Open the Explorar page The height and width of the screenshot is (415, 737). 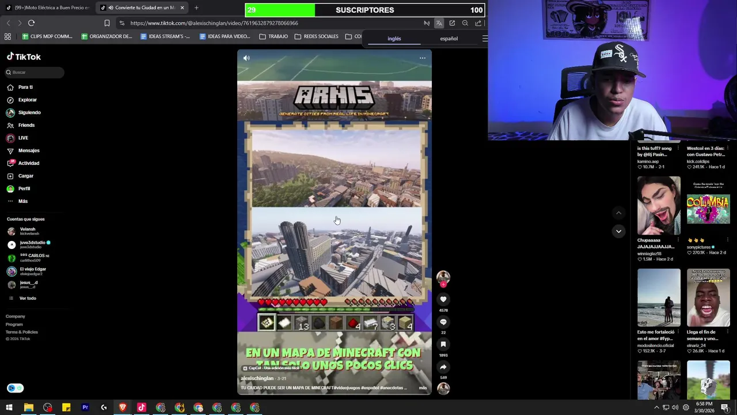point(27,100)
